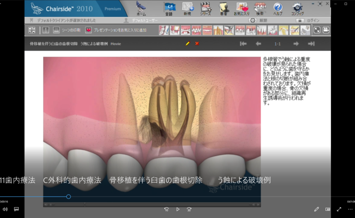Open the scene grid overview icon

(32, 30)
